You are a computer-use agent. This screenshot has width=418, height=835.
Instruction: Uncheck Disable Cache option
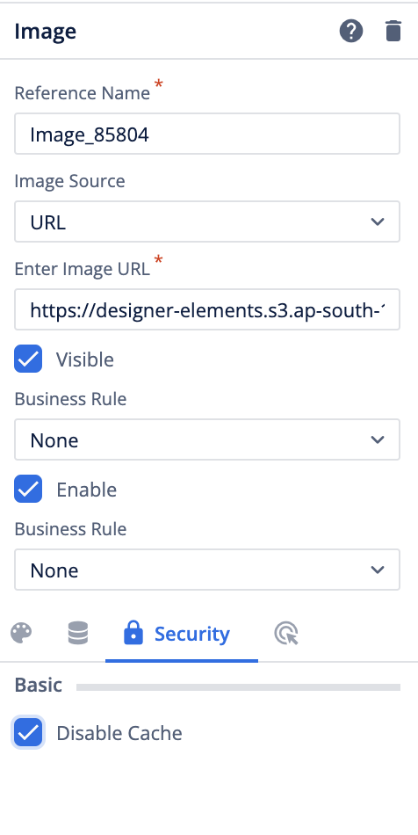pyautogui.click(x=28, y=732)
